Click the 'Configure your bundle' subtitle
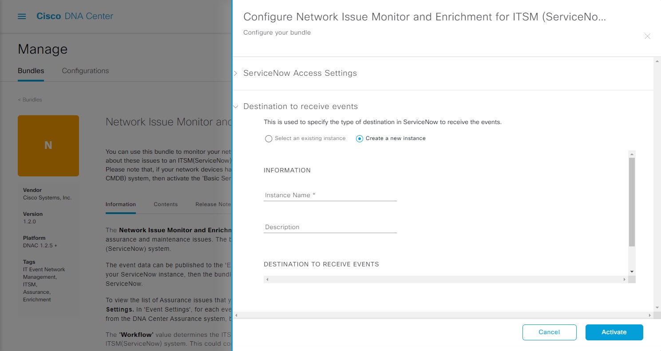The image size is (661, 351). point(277,32)
